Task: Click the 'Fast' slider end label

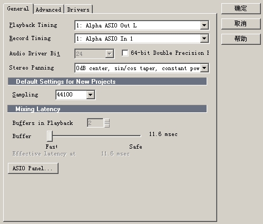Action: (x=52, y=147)
